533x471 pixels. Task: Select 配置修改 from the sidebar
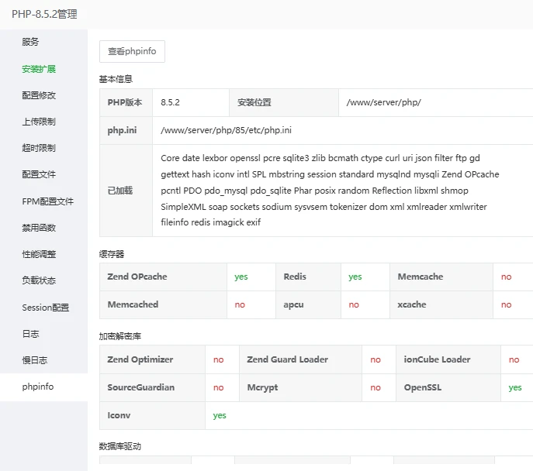(39, 95)
